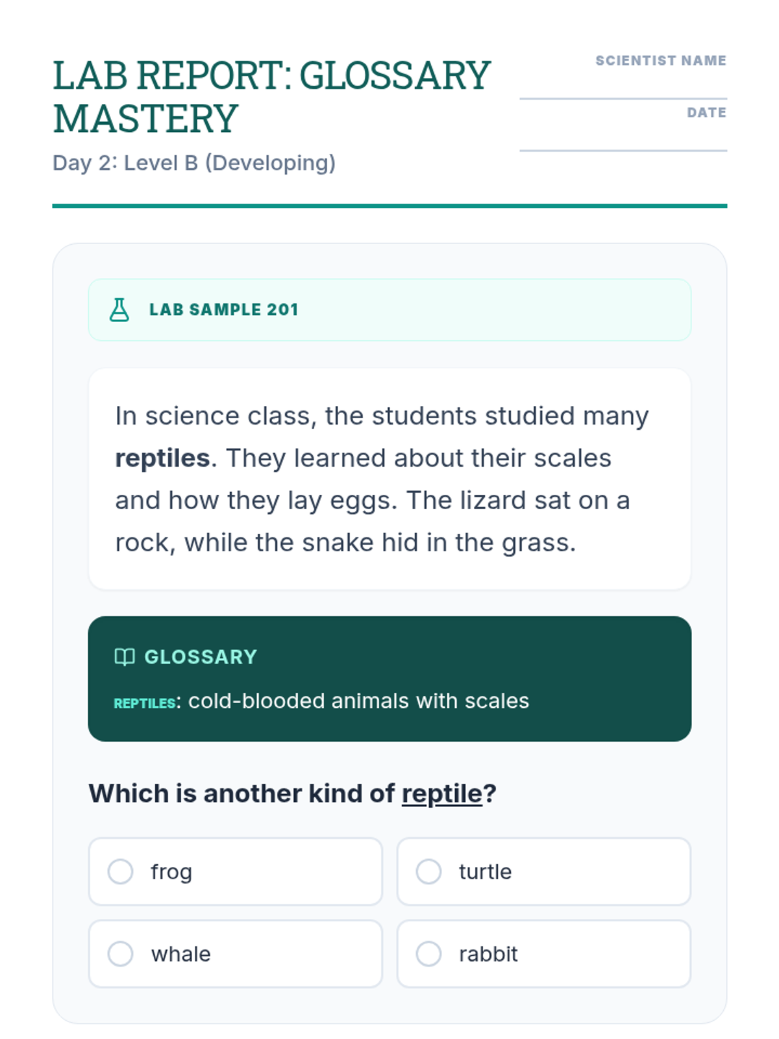Click the question text Which is another kind of

(241, 794)
